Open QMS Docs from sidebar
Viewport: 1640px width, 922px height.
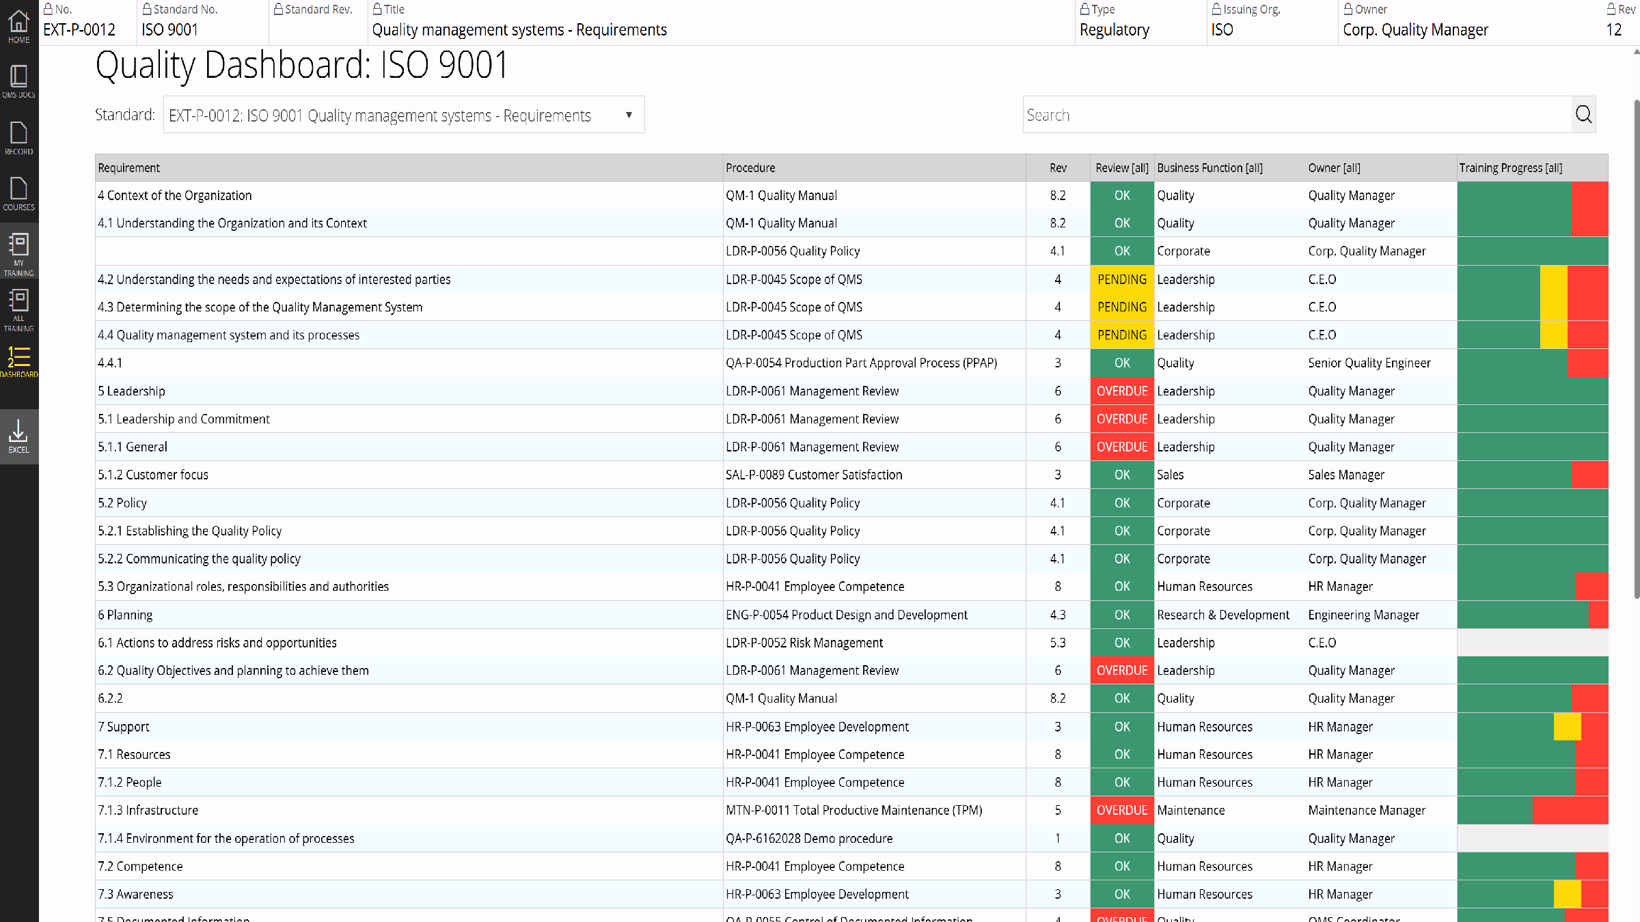(x=19, y=82)
